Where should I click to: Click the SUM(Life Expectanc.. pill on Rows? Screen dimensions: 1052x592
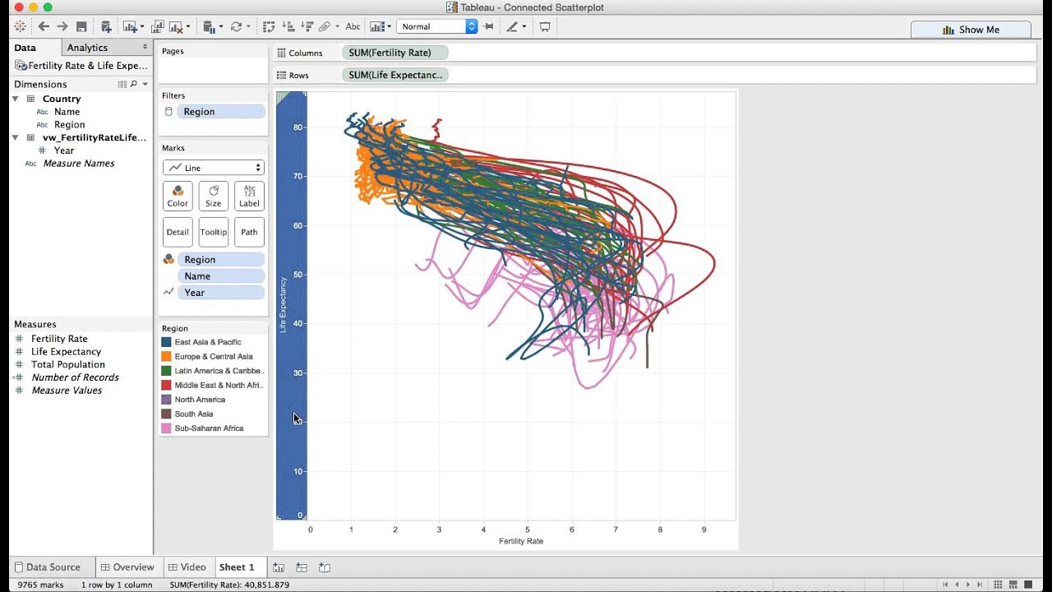coord(395,75)
